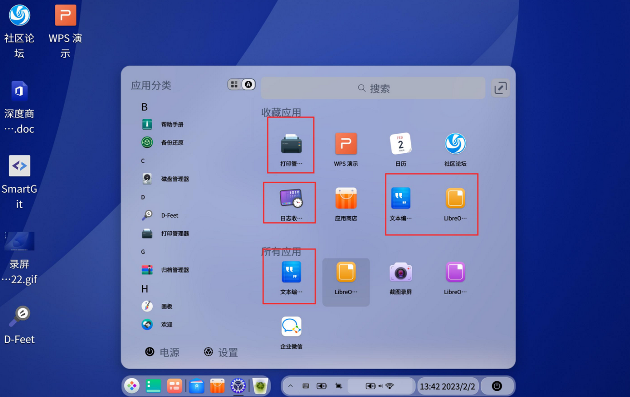
Task: Open the app store bag icon in dock
Action: click(x=217, y=385)
